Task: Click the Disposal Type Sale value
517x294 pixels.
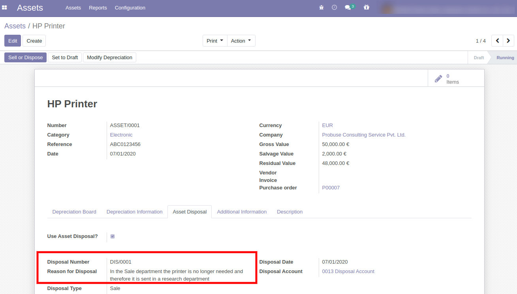Action: click(x=115, y=288)
